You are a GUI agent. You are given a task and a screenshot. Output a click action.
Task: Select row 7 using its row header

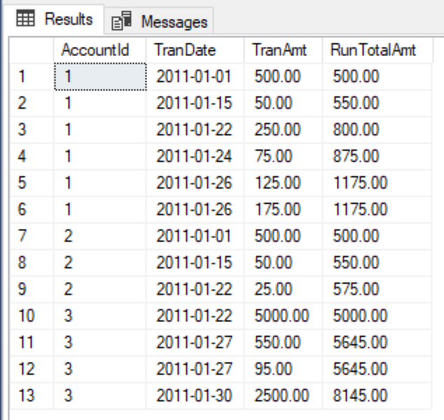pos(32,236)
